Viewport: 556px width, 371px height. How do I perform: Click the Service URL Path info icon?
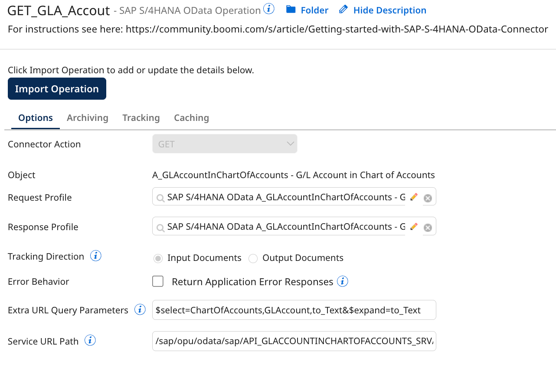[90, 340]
